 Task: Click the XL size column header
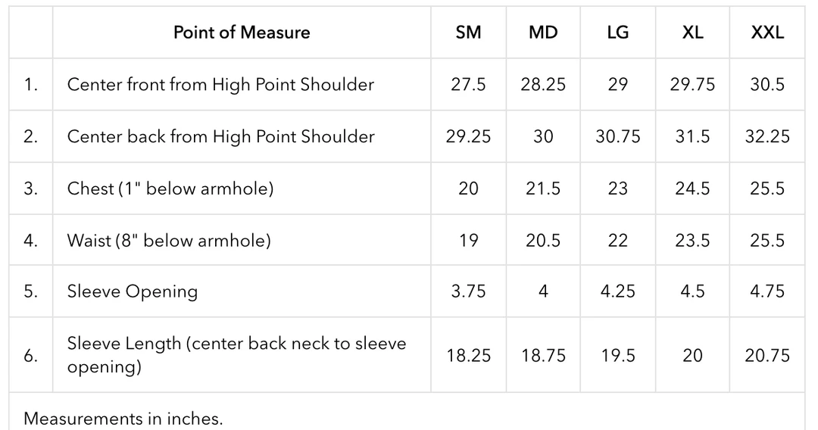click(692, 33)
